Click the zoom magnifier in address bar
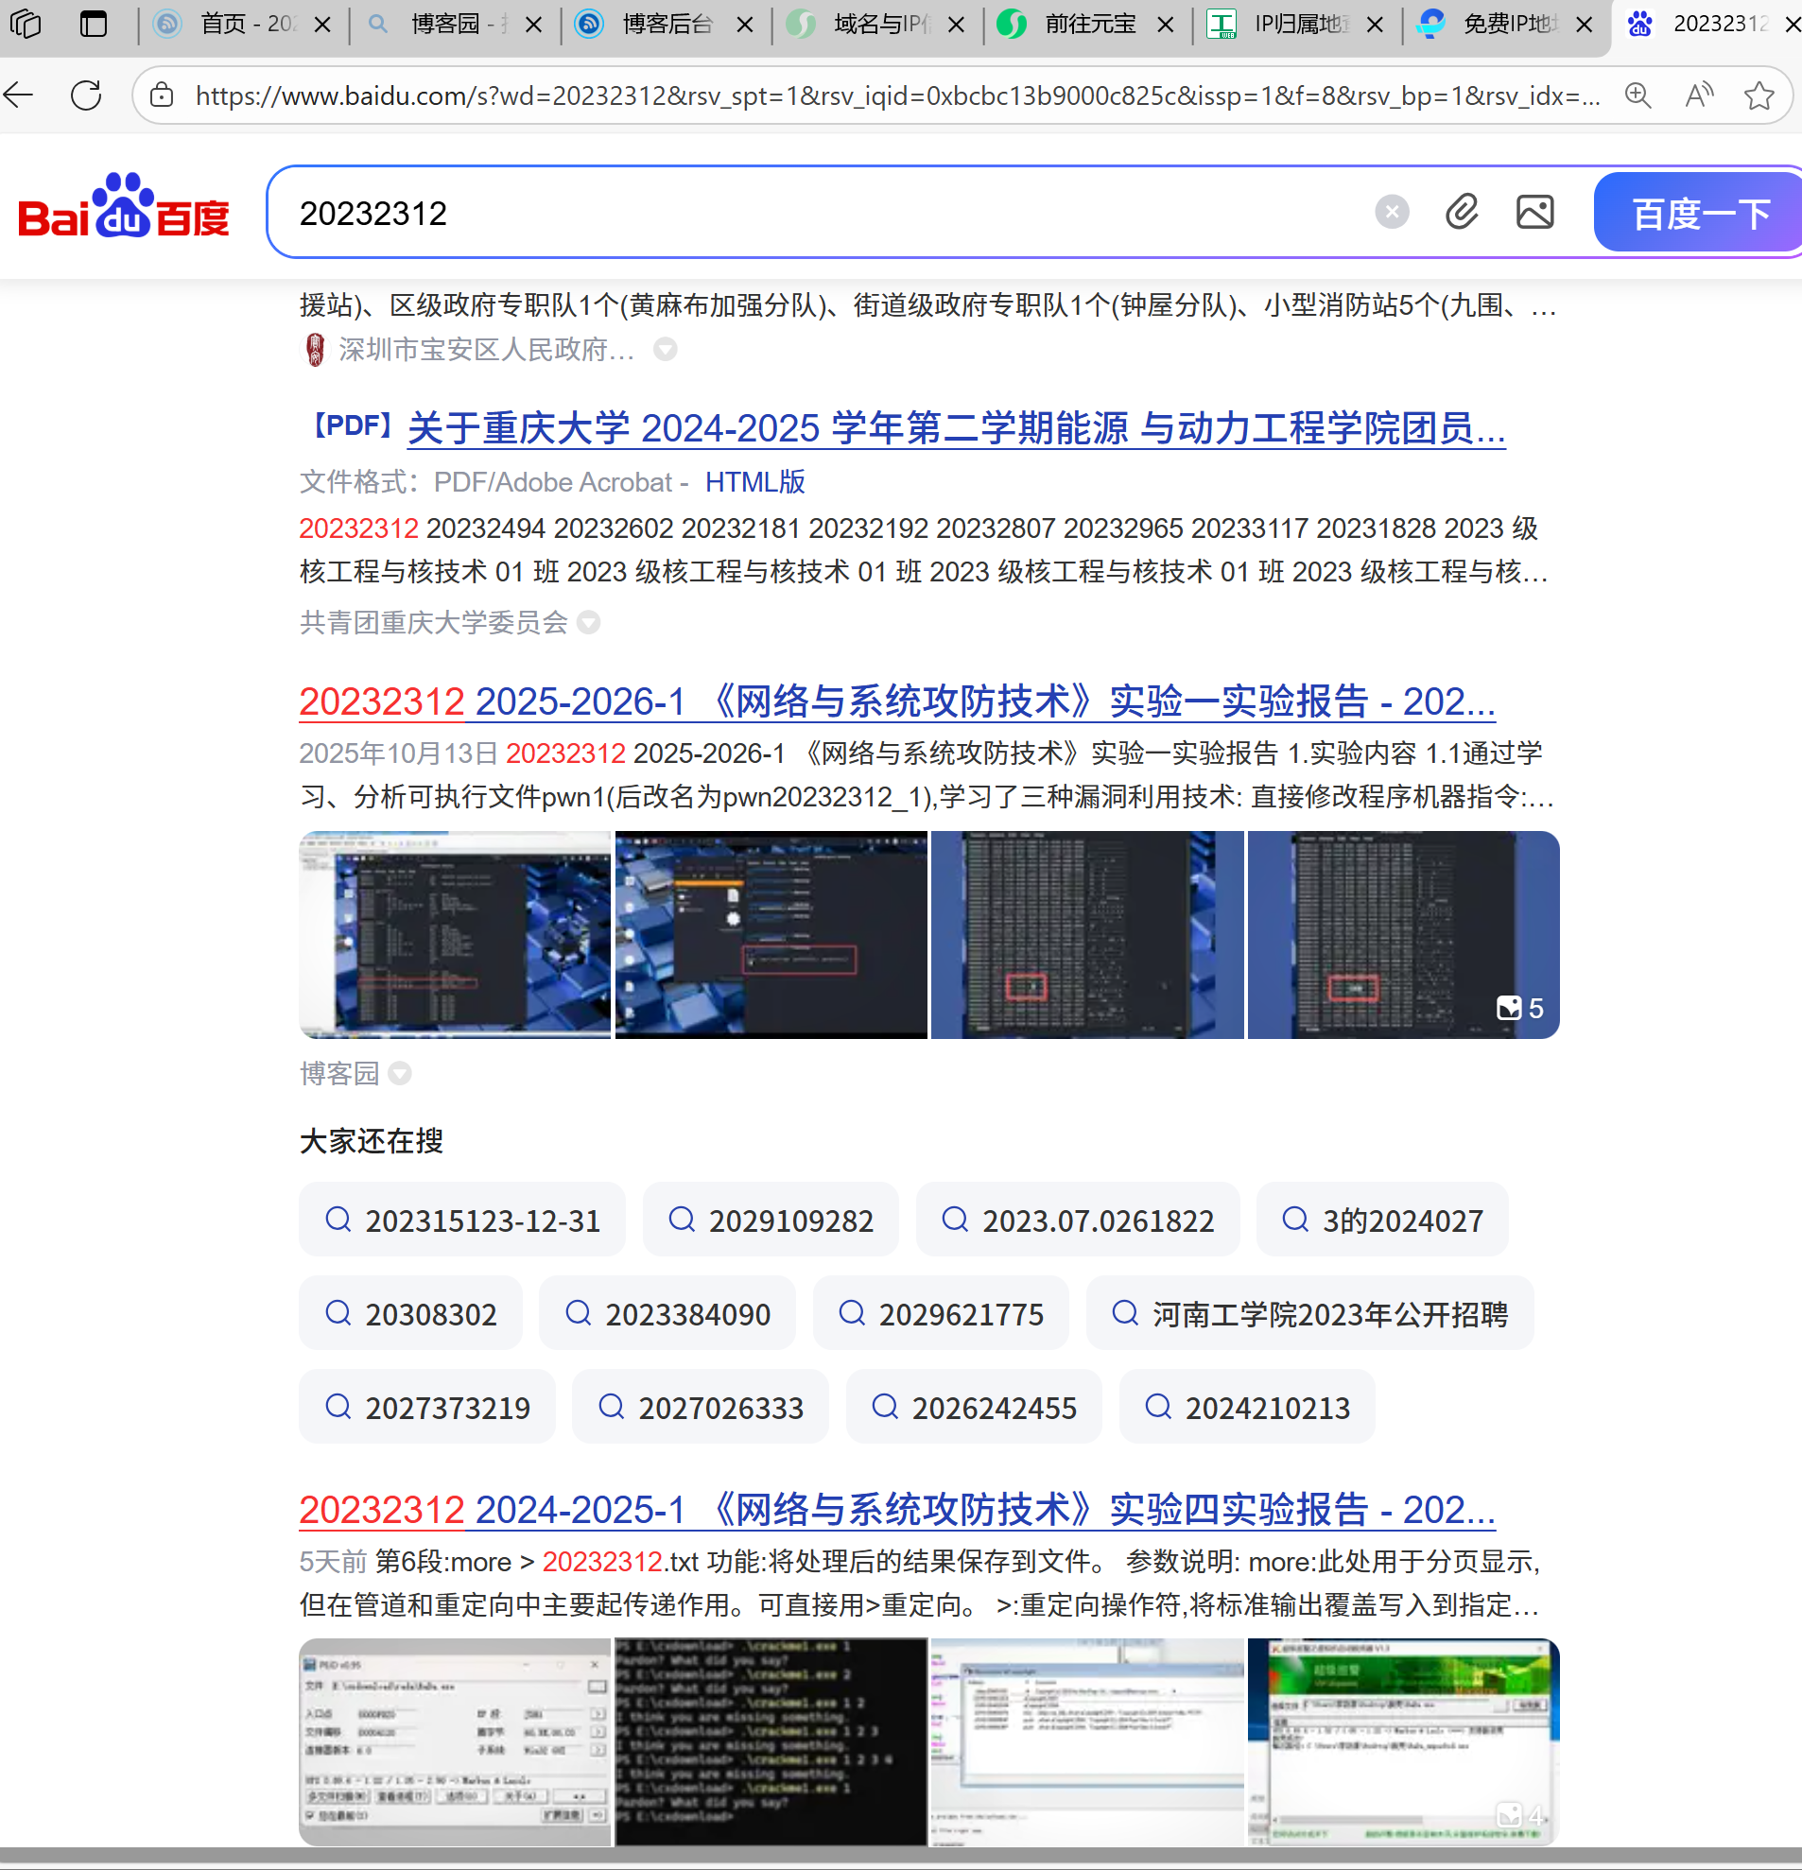The height and width of the screenshot is (1870, 1802). (x=1637, y=95)
